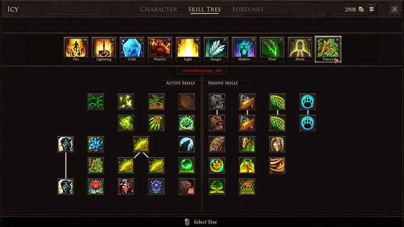
Task: Choose the Cold skill tree icon
Action: point(132,49)
